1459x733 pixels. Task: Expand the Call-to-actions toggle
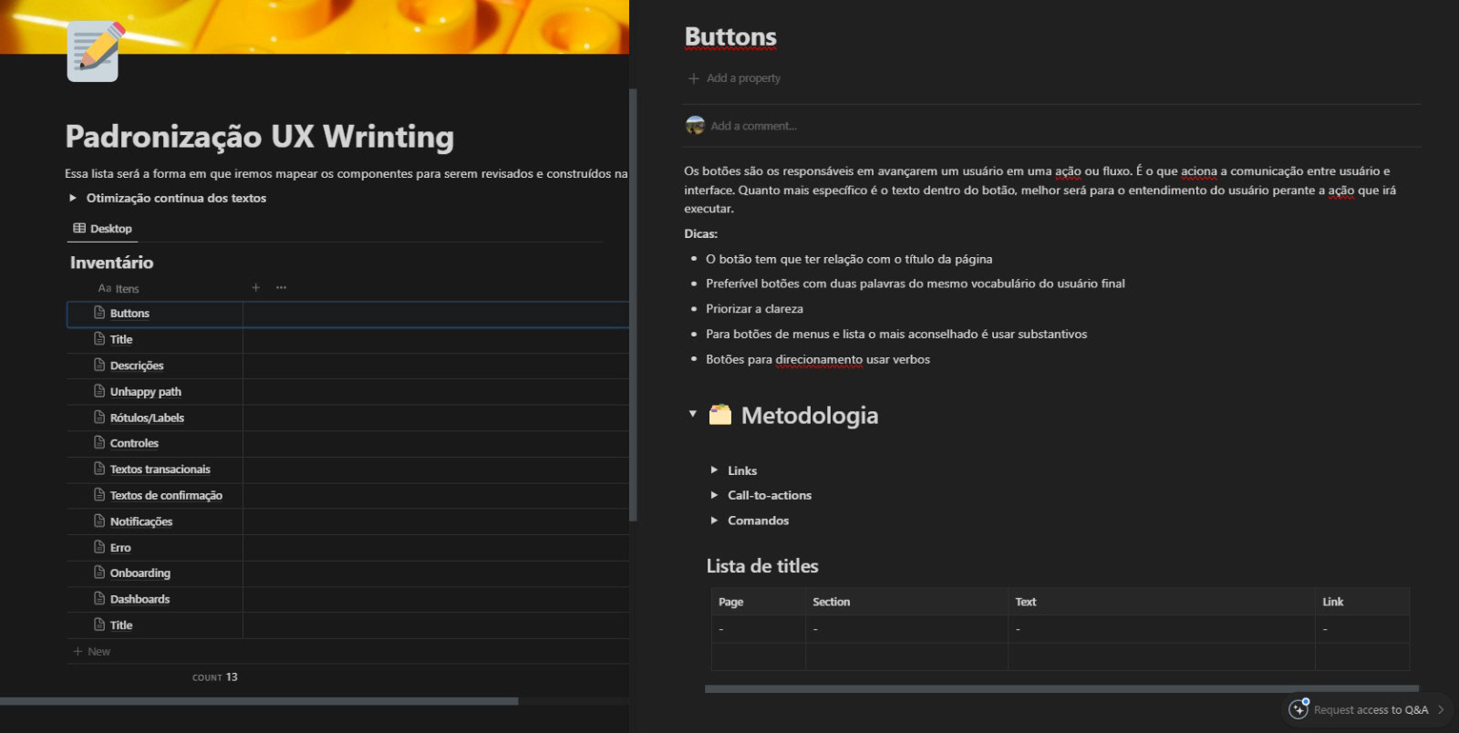pos(714,495)
